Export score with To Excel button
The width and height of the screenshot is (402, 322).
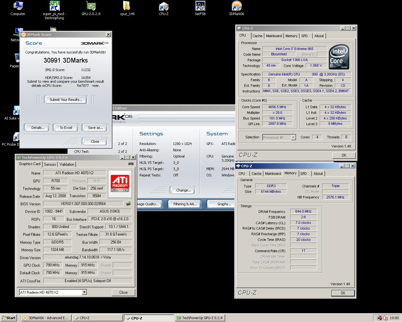click(x=66, y=128)
